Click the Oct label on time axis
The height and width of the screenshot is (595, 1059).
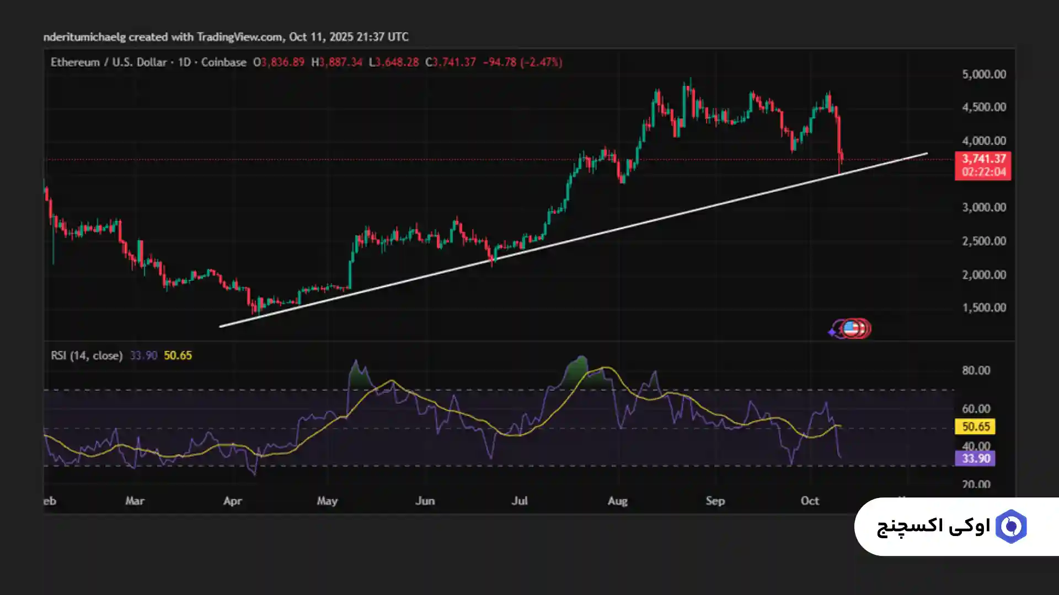810,501
